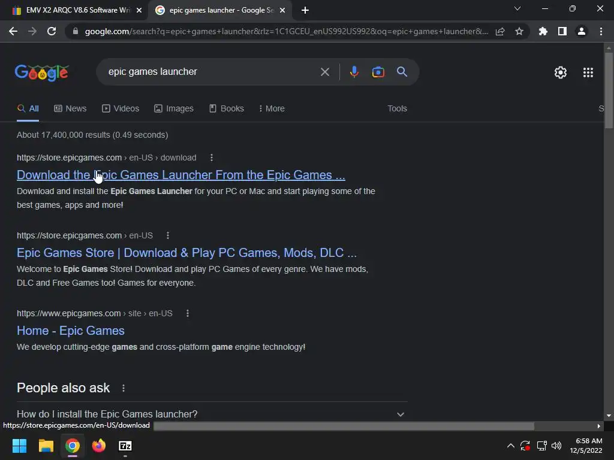
Task: Click the horizontal scrollbar thumb
Action: (344, 426)
